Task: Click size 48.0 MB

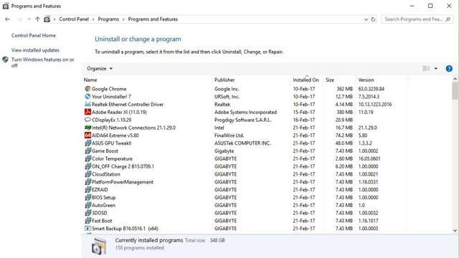Action: coord(344,143)
